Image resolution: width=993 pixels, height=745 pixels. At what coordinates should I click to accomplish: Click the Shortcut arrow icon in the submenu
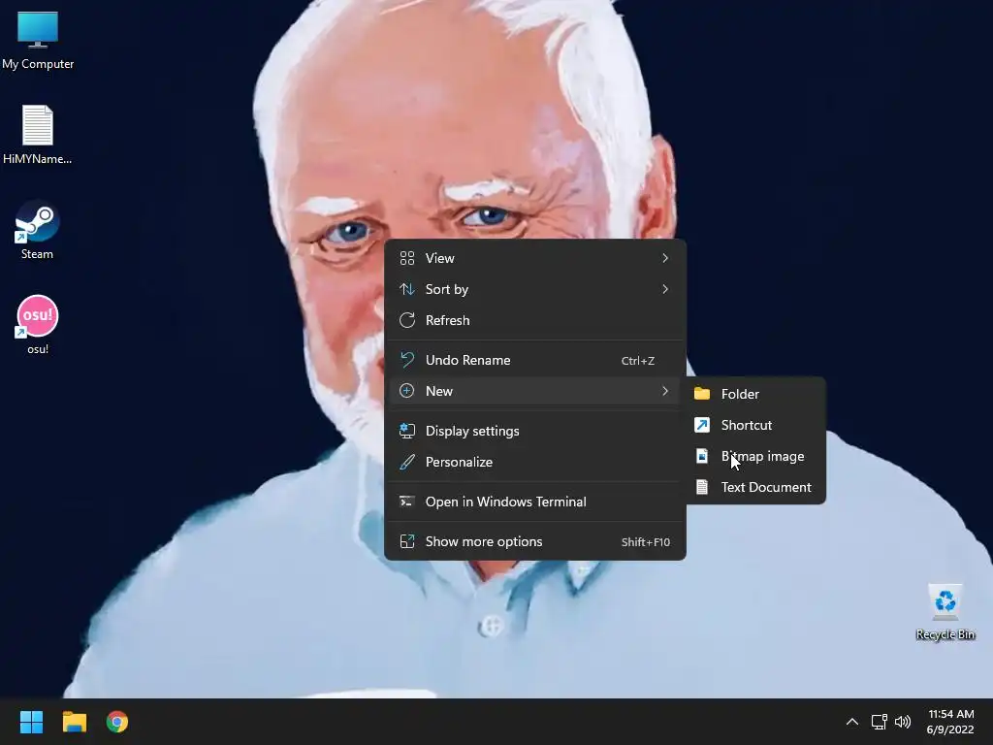(702, 425)
